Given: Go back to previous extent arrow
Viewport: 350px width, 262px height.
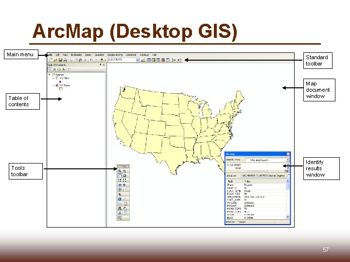Looking at the screenshot, I should (120, 185).
